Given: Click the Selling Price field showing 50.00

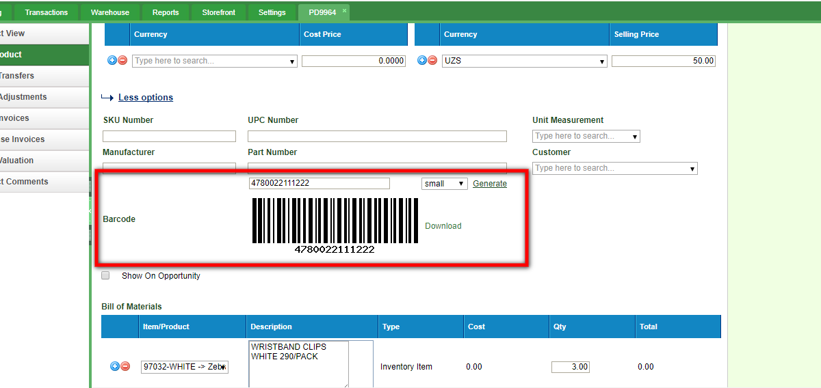Looking at the screenshot, I should [x=664, y=61].
